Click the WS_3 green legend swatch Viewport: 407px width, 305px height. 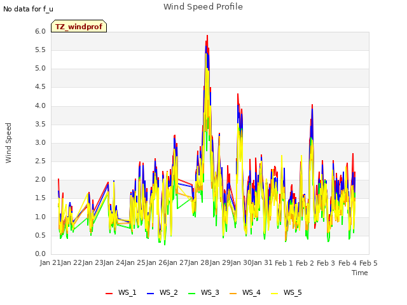(x=191, y=294)
